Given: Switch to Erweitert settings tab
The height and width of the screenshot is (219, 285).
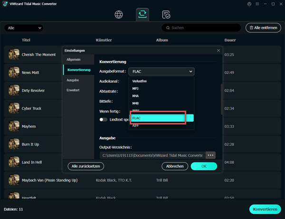Looking at the screenshot, I should pos(78,90).
